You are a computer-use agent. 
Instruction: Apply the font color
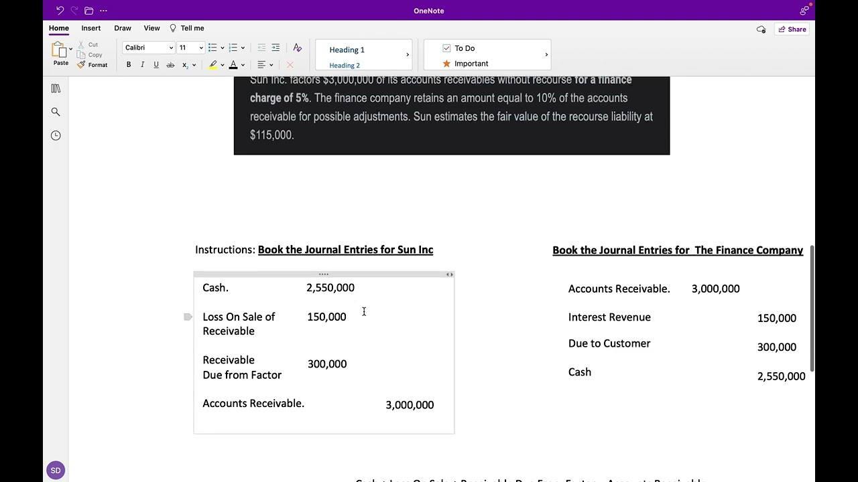click(x=233, y=65)
